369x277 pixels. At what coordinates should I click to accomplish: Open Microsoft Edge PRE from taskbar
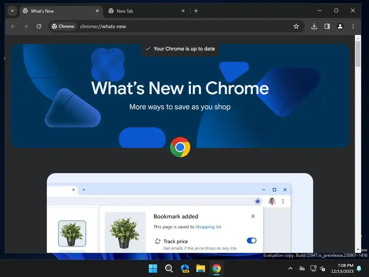(185, 268)
